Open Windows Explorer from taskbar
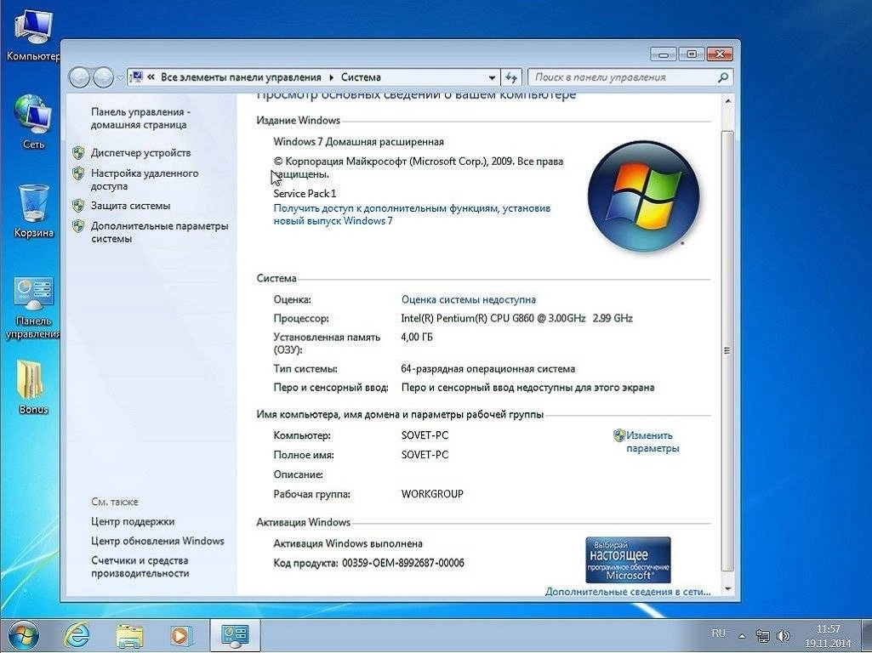872x653 pixels. tap(129, 636)
